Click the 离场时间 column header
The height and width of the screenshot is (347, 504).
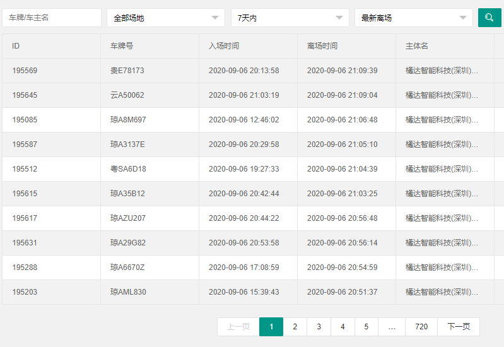pos(322,46)
